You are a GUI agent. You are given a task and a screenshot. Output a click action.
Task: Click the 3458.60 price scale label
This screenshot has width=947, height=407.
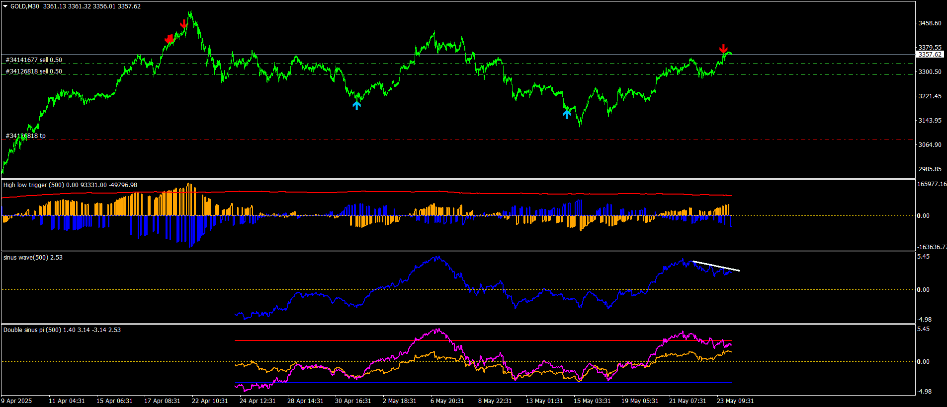coord(930,23)
